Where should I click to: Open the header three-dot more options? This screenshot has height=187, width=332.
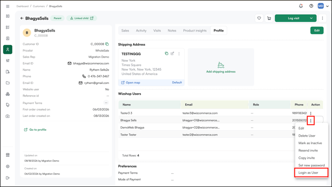click(322, 18)
